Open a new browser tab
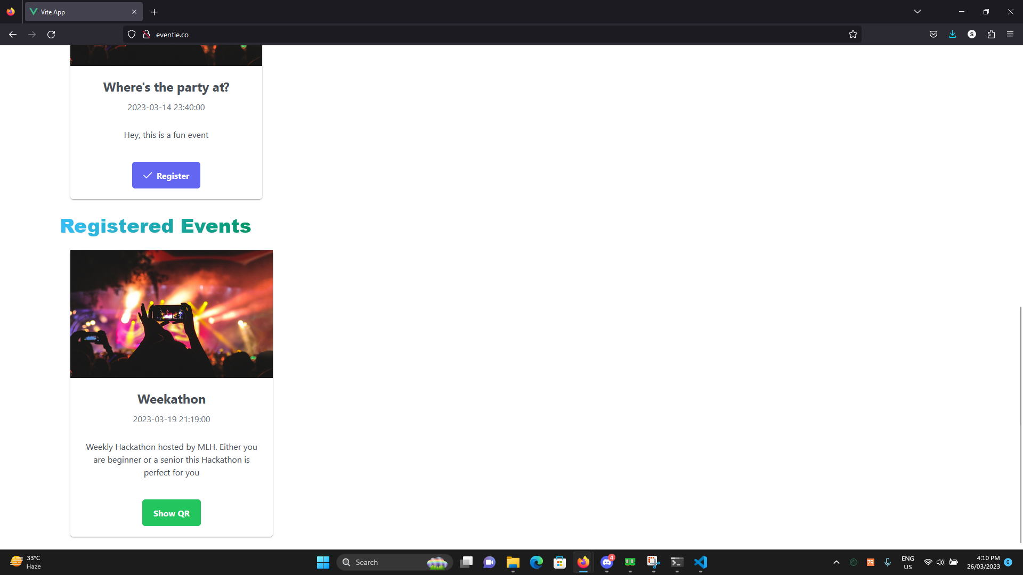Image resolution: width=1023 pixels, height=575 pixels. pos(154,12)
